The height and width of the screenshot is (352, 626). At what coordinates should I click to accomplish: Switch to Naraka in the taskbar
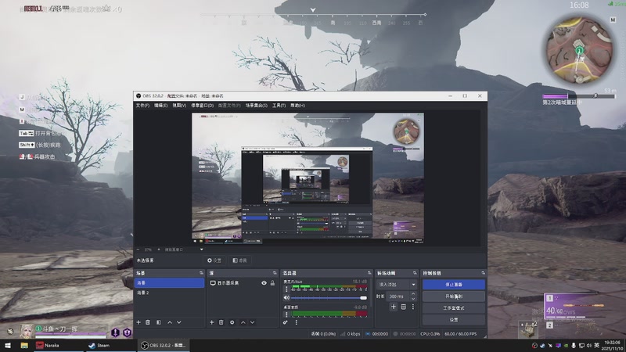tap(58, 345)
